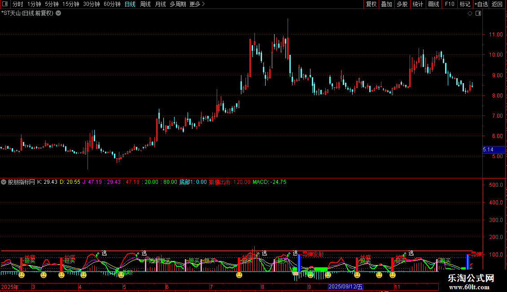Select the 日线 daily period
507x292 pixels.
coord(130,4)
